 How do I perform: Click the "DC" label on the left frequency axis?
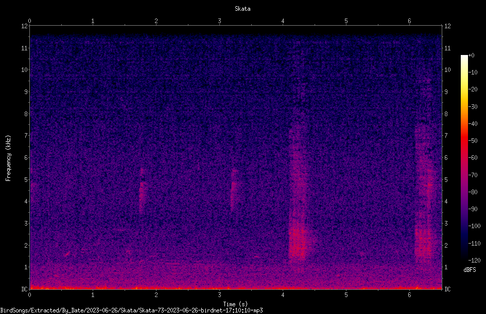click(24, 289)
